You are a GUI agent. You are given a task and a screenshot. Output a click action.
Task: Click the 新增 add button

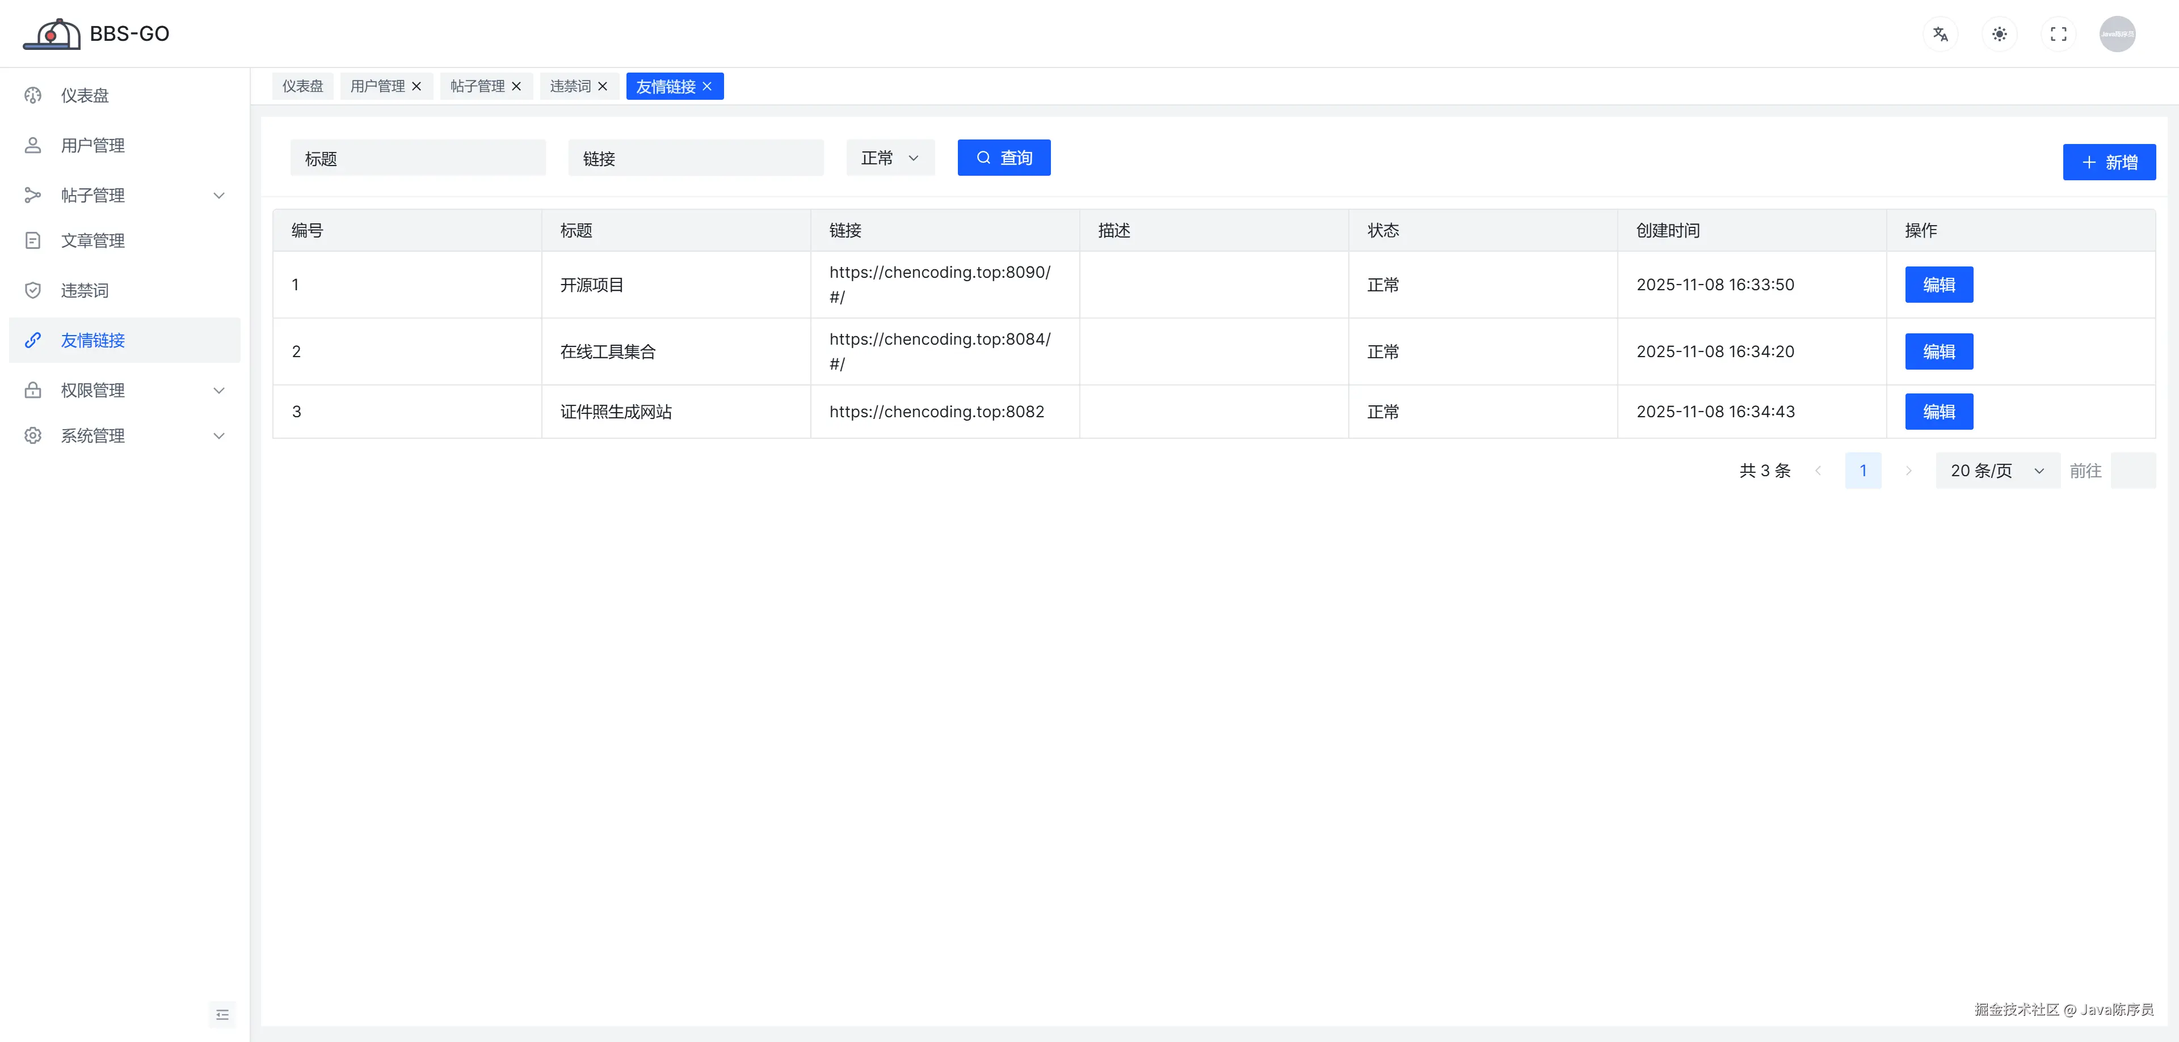2108,162
